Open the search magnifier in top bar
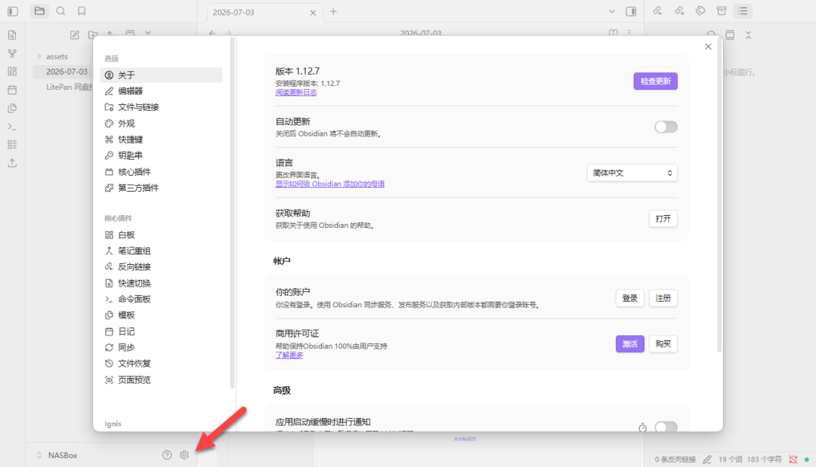This screenshot has width=816, height=467. pos(61,11)
